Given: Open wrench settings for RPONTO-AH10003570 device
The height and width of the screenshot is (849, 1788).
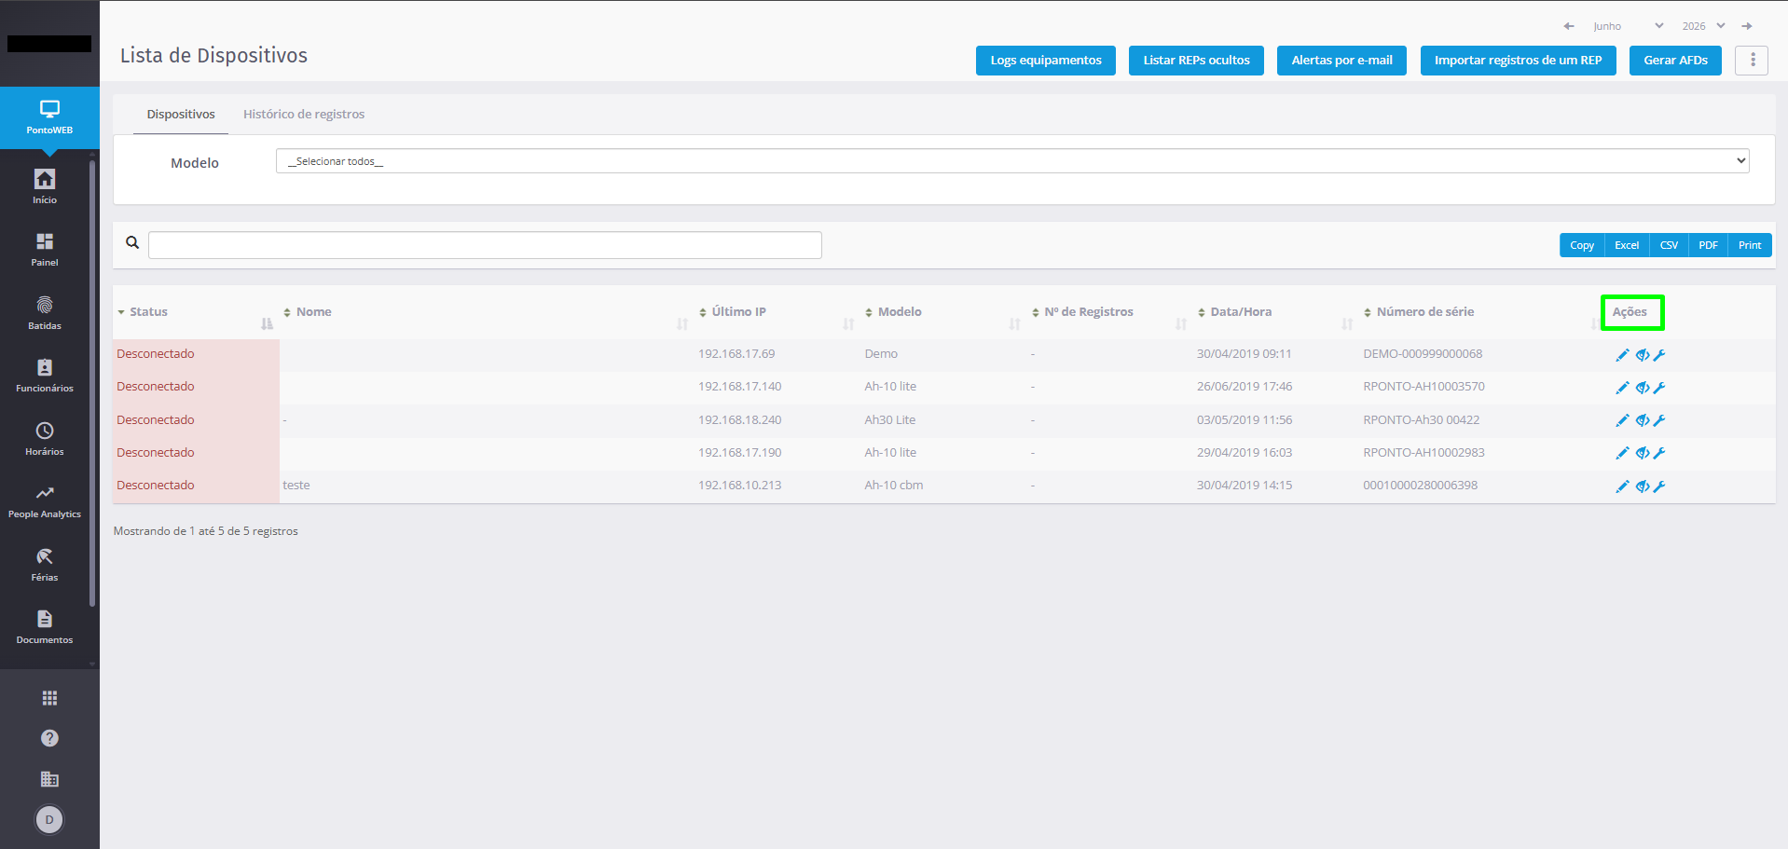Looking at the screenshot, I should click(x=1659, y=388).
